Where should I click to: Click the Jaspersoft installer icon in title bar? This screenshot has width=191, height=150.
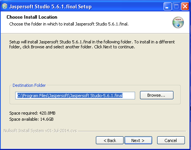click(x=5, y=6)
